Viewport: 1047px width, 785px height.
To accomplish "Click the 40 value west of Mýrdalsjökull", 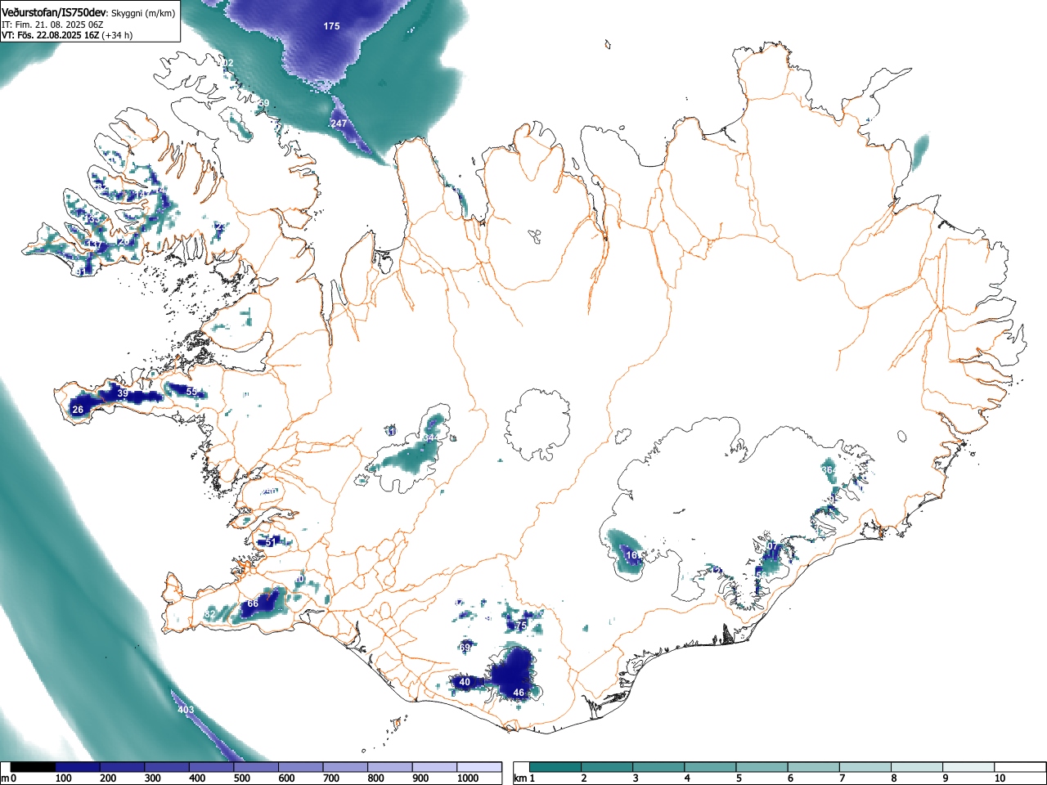I will (465, 682).
